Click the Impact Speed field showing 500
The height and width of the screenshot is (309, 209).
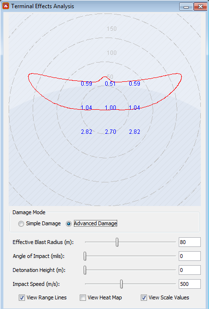[x=190, y=284]
